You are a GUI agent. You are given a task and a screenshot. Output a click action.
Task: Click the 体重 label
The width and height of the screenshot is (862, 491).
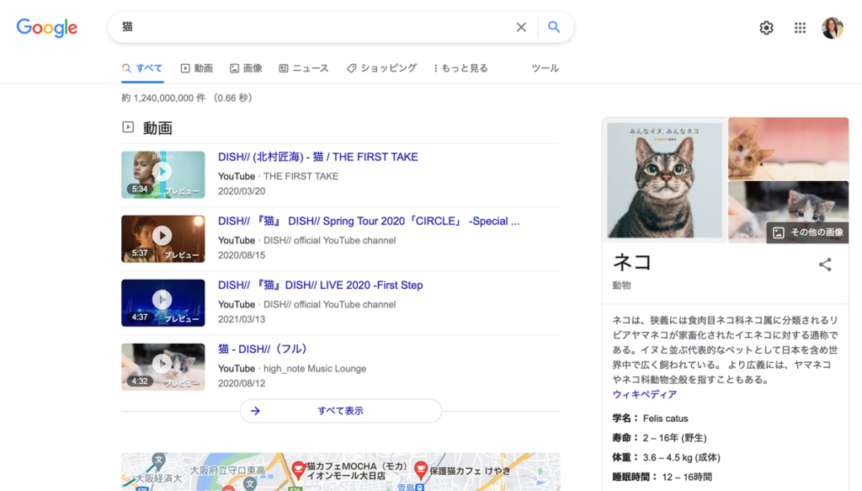625,457
